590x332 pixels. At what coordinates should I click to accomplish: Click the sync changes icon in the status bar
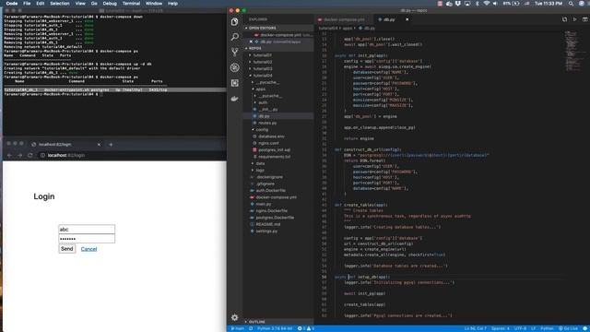(x=251, y=328)
